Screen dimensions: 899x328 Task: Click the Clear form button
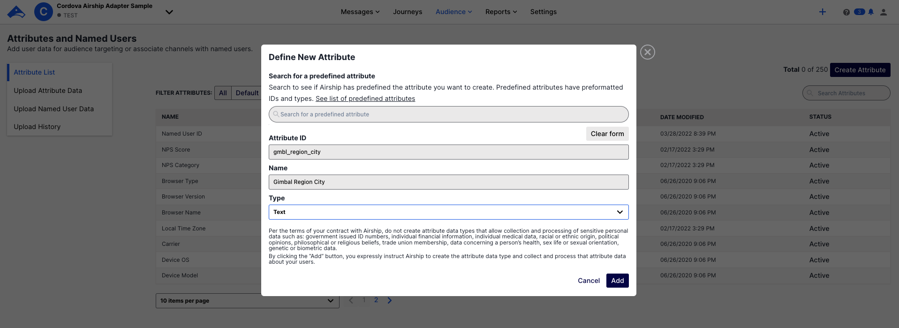(x=607, y=134)
